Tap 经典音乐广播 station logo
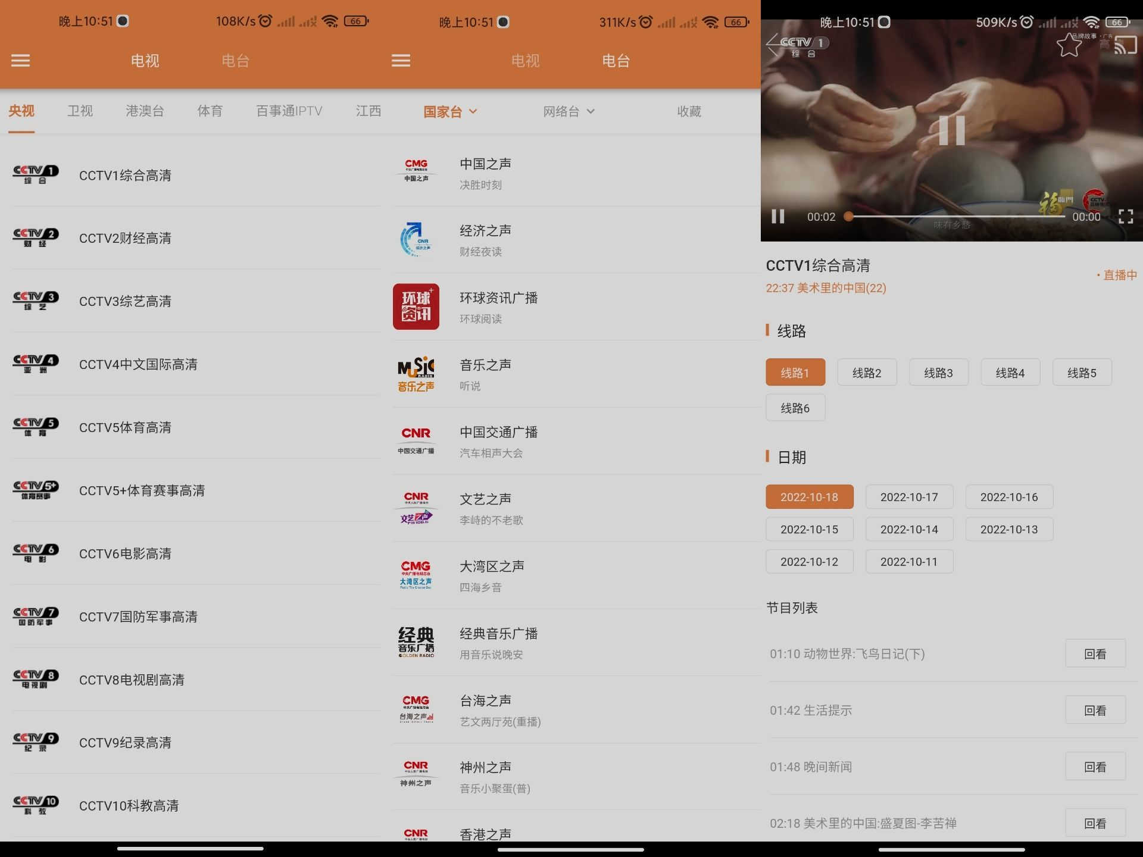Viewport: 1143px width, 857px height. tap(416, 642)
